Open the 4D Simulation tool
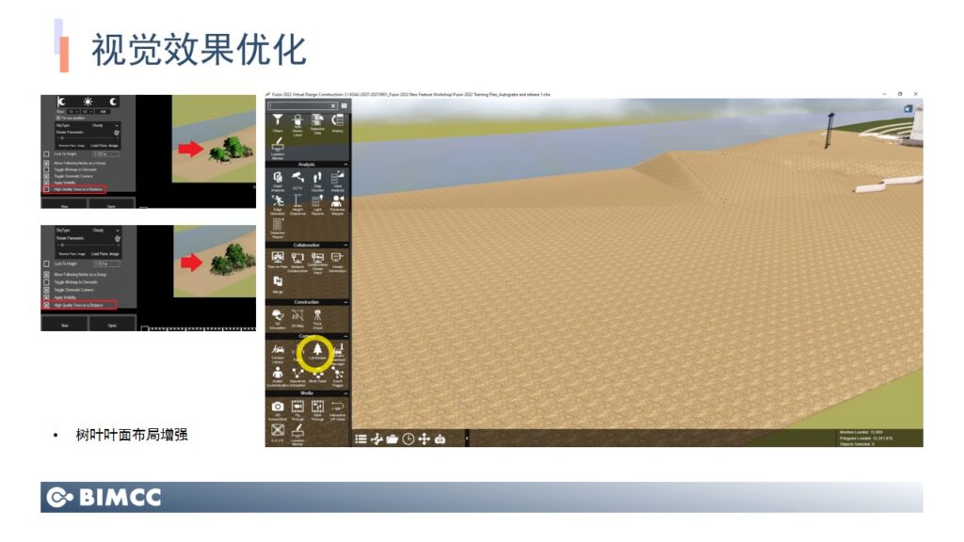This screenshot has height=542, width=964. 278,319
